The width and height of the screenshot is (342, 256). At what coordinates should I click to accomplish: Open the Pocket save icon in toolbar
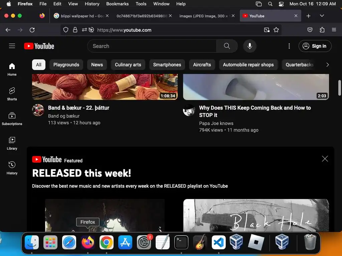pyautogui.click(x=310, y=30)
